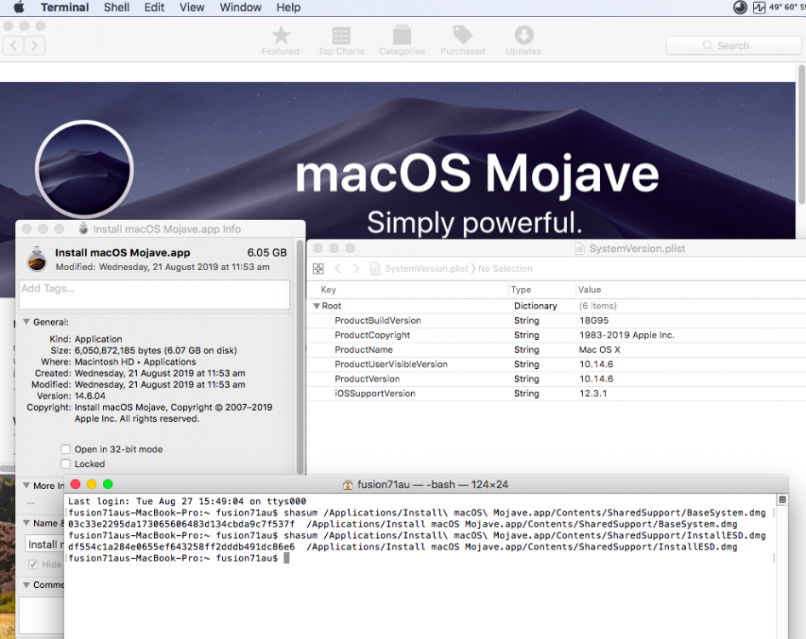Select the ProductBuildVersion key row
The width and height of the screenshot is (806, 639).
click(556, 320)
